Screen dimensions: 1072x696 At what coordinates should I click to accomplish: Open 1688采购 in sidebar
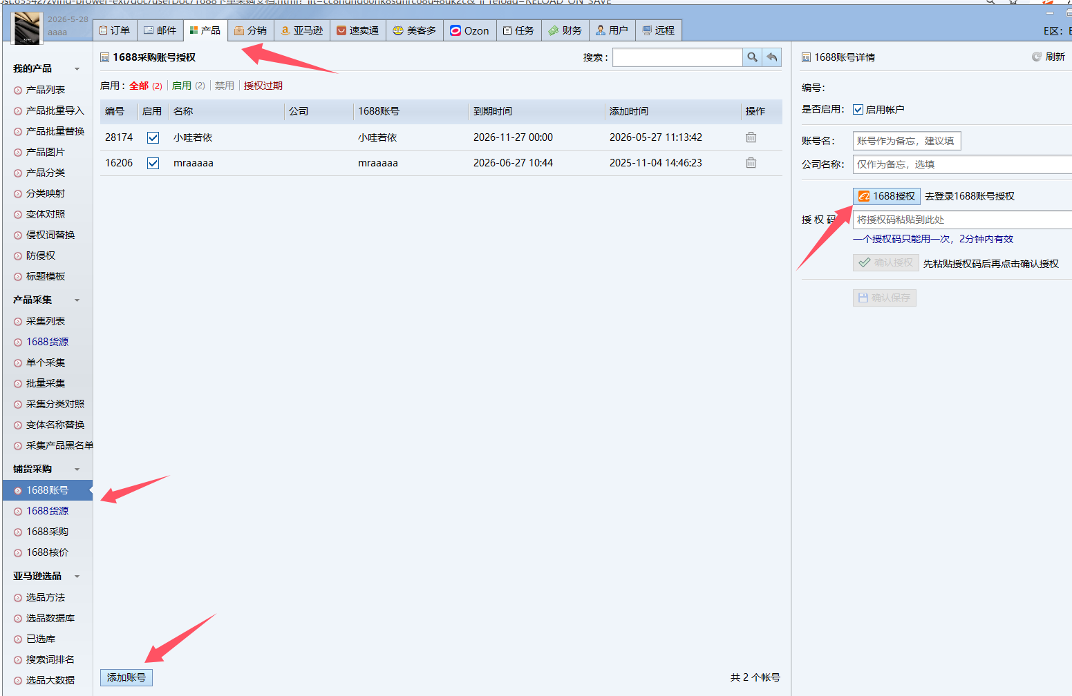pos(47,532)
